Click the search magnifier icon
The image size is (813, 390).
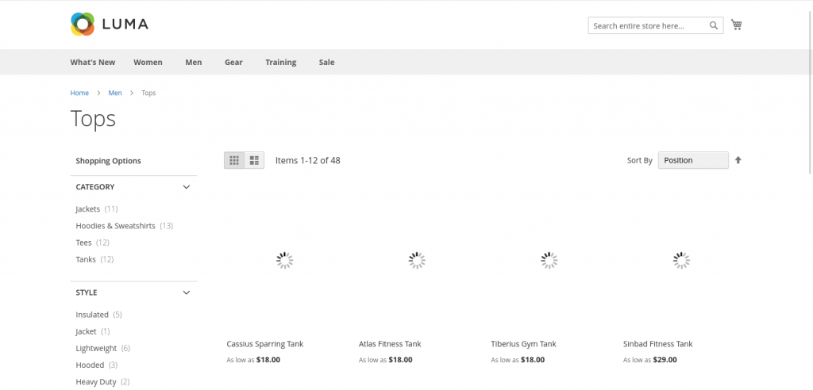[714, 25]
